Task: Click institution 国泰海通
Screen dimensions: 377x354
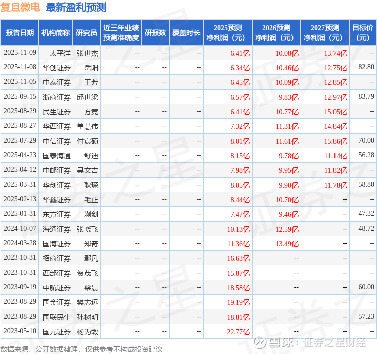Action: (57, 156)
